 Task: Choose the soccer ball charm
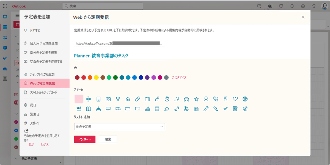[245, 99]
